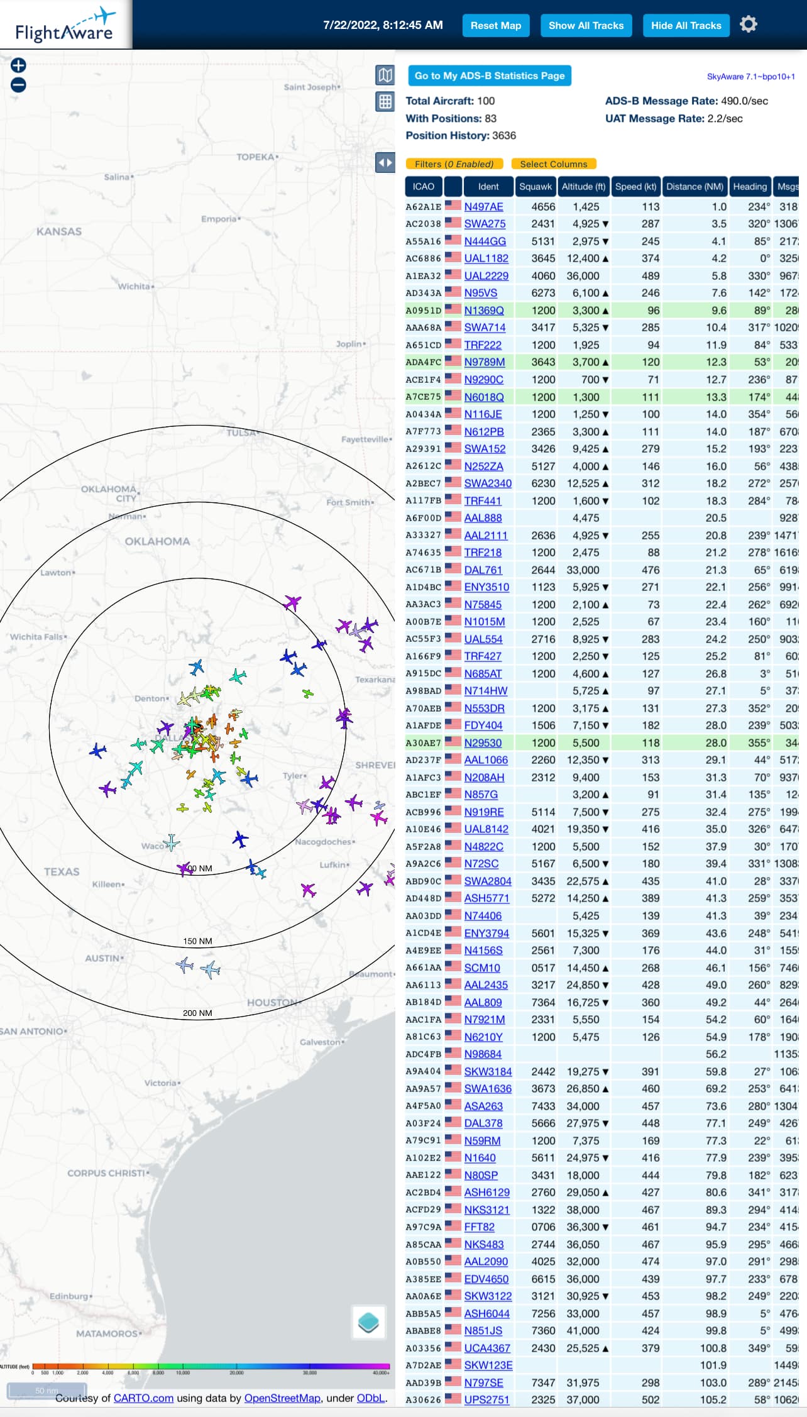Open the CARTO.com attribution link

click(143, 1399)
